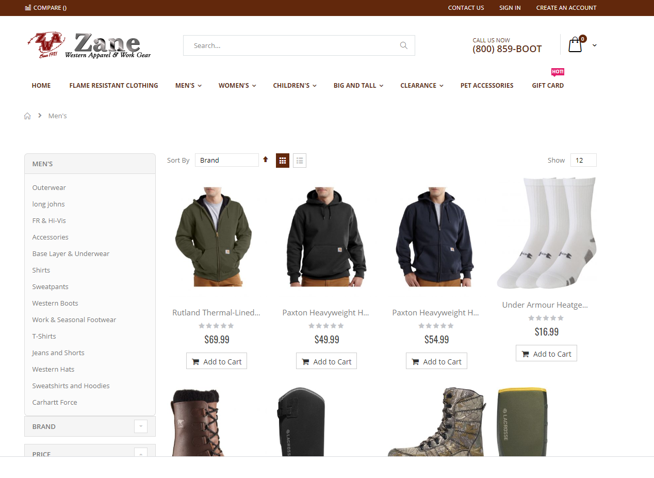654x478 pixels.
Task: Open the shopping bag cart icon
Action: coord(575,45)
